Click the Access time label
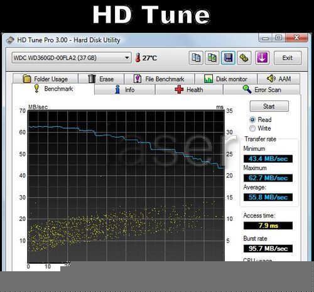Viewport: 314px width, 292px height. [259, 215]
